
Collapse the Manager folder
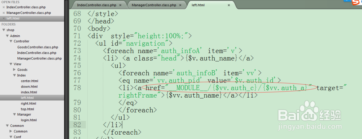click(14, 115)
